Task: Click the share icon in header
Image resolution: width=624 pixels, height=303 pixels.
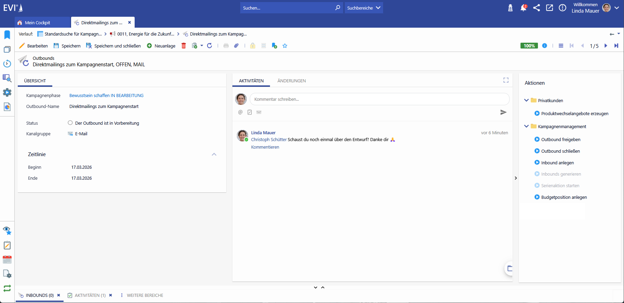Action: [x=536, y=8]
